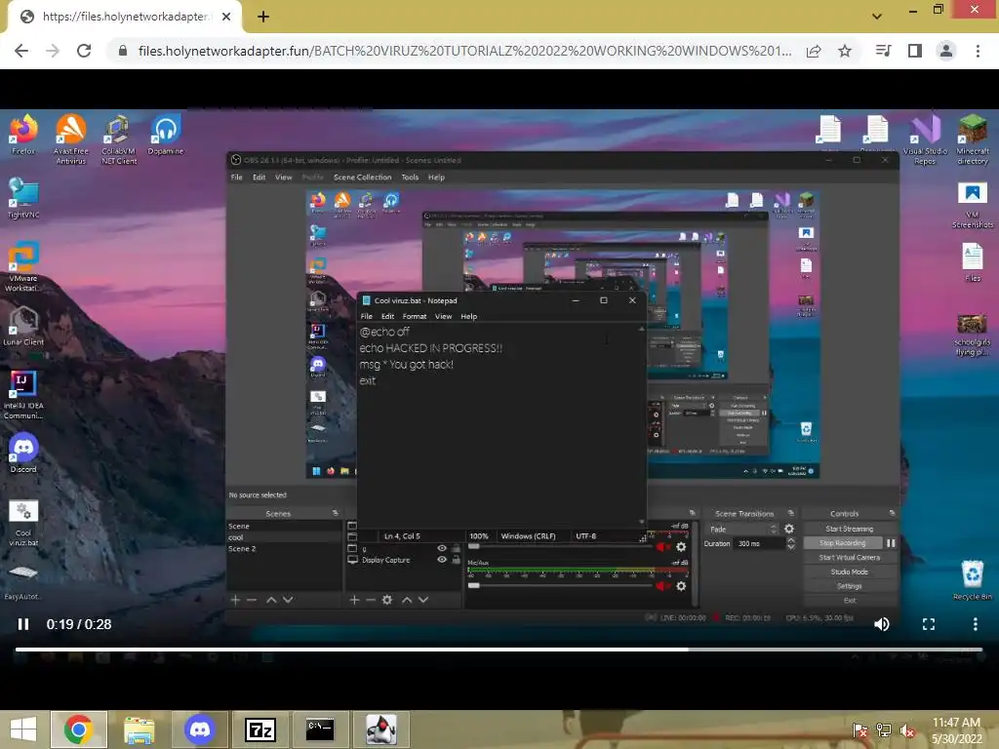The image size is (999, 749).
Task: Toggle the Display Capture lock in OBS
Action: (456, 559)
